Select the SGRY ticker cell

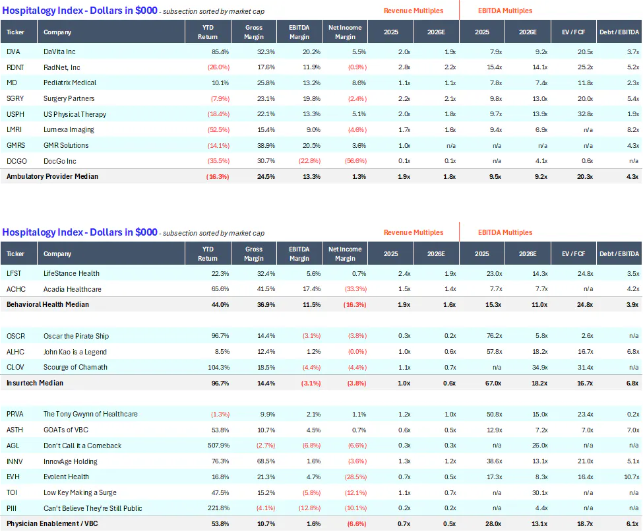coord(15,98)
